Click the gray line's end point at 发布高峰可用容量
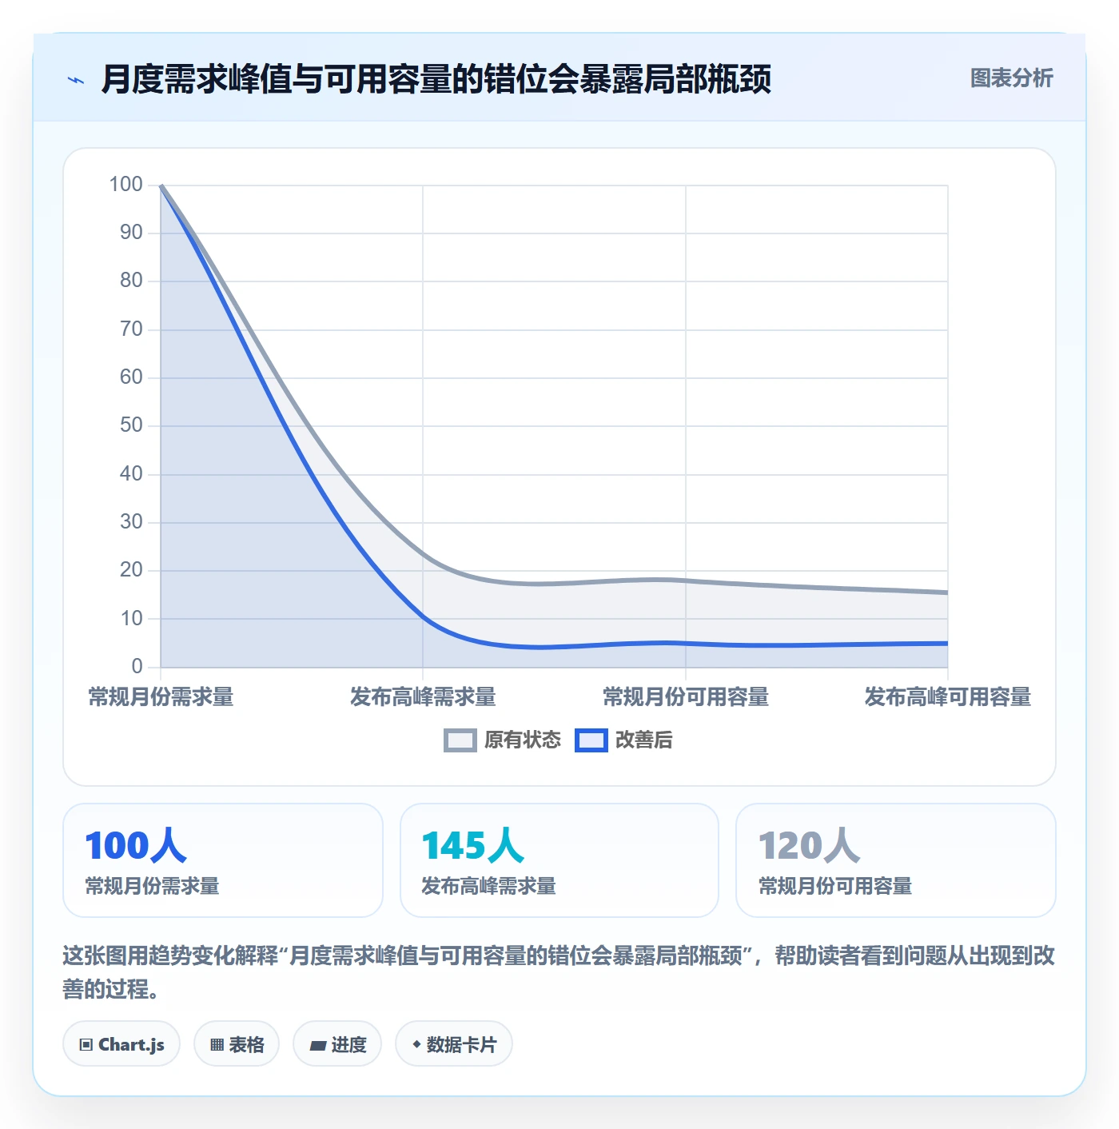 coord(947,592)
